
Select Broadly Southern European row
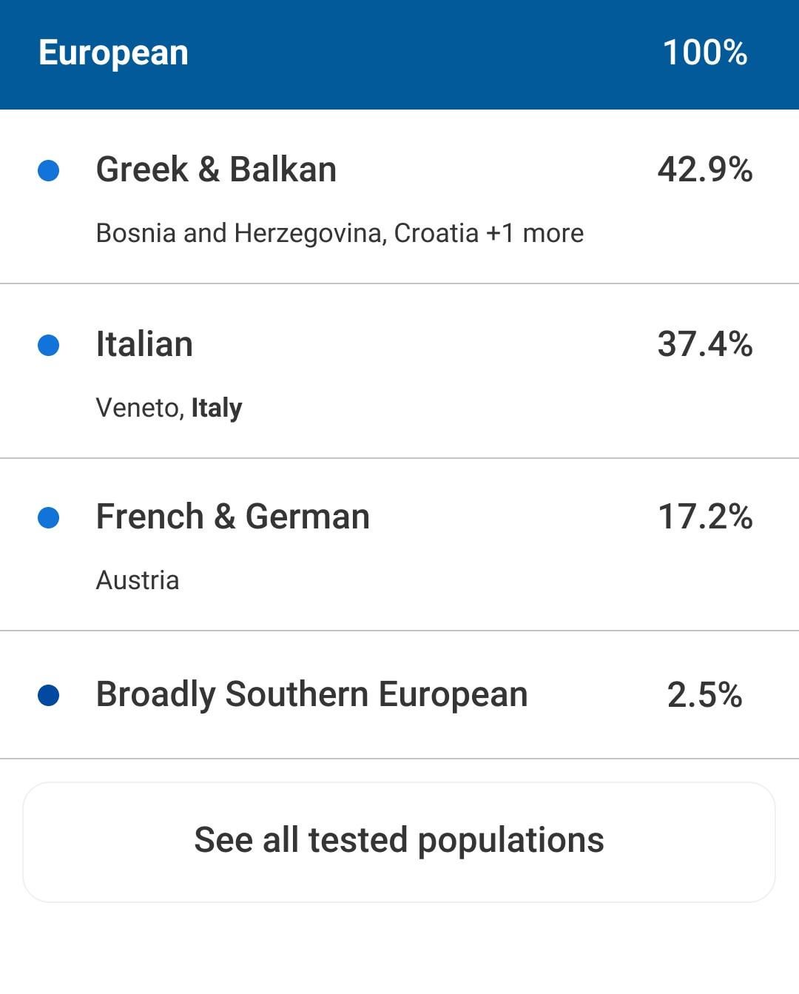311,694
